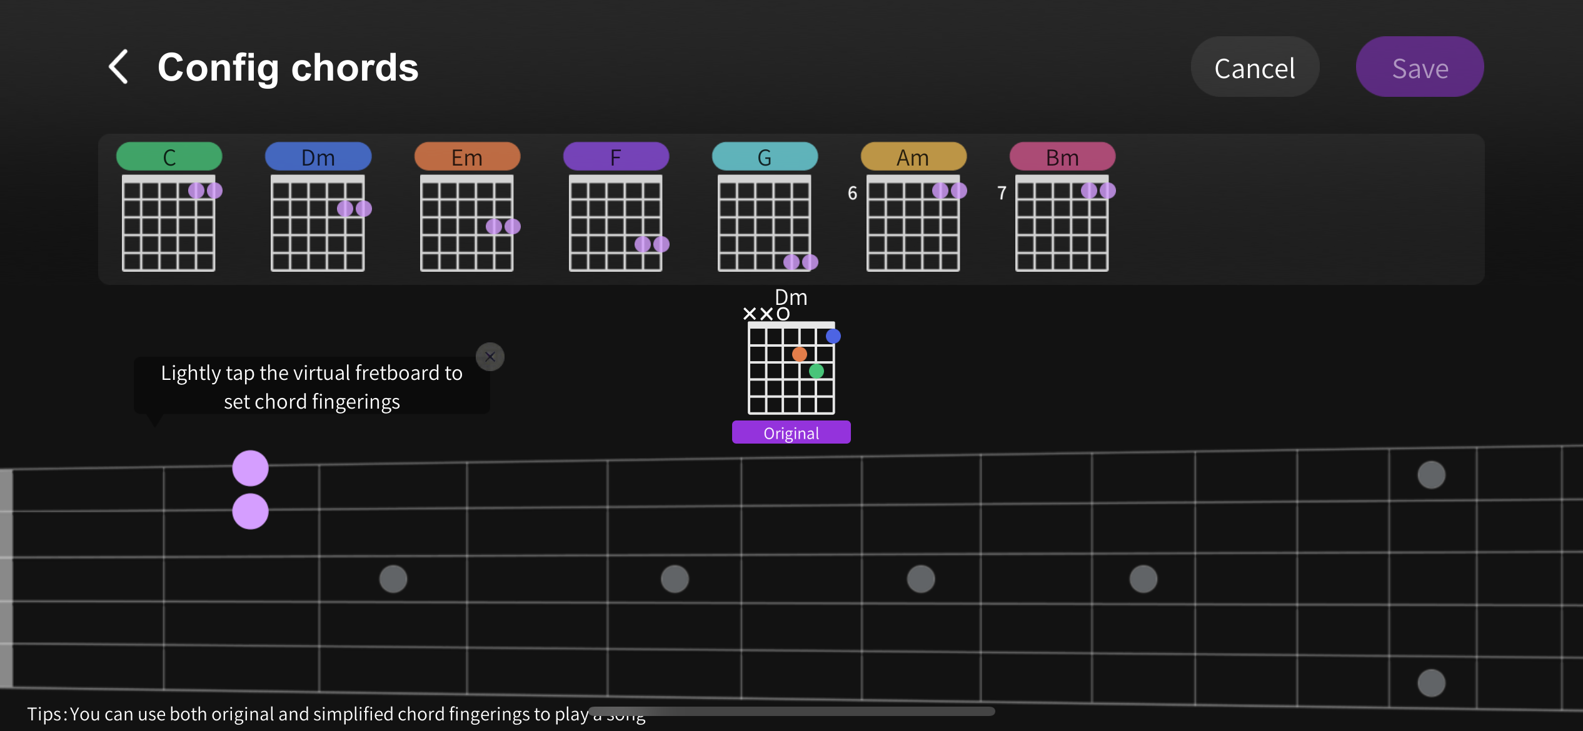This screenshot has width=1583, height=731.
Task: Select the Bm chord label
Action: pyautogui.click(x=1062, y=157)
